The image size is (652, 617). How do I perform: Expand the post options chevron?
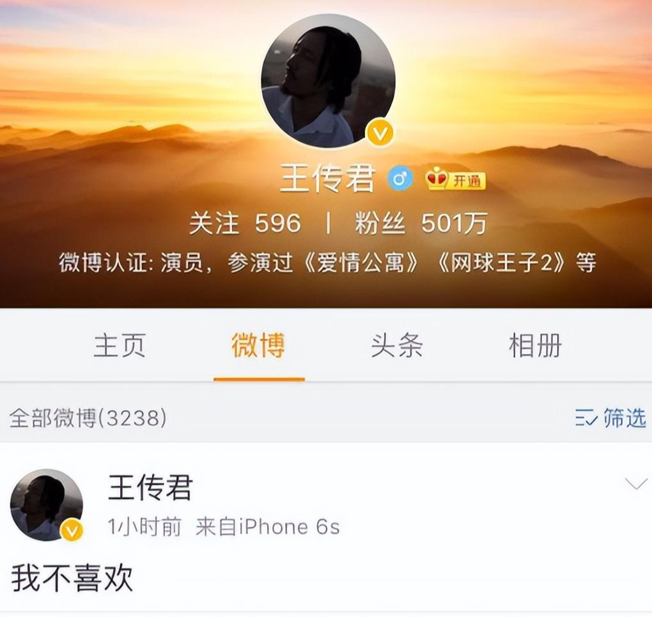[636, 484]
